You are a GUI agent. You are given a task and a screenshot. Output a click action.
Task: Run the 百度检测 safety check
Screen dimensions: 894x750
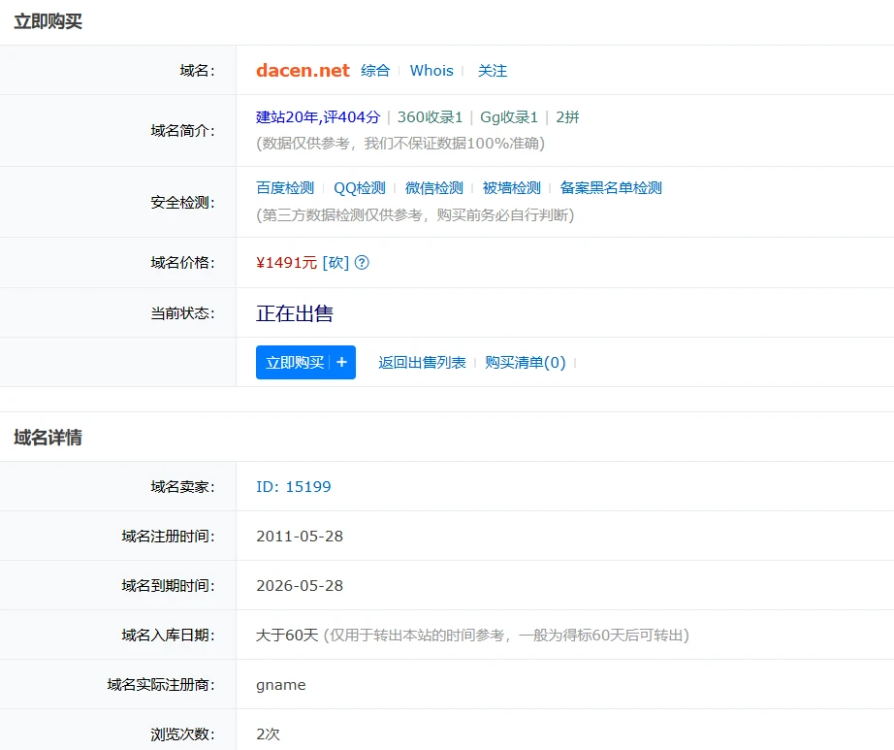tap(283, 187)
